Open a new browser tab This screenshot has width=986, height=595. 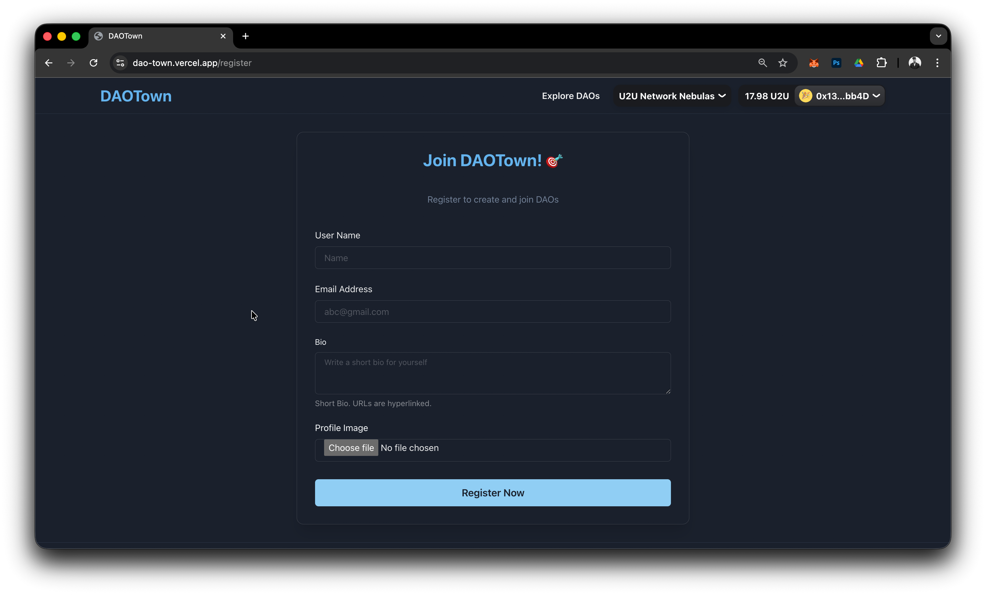(246, 36)
